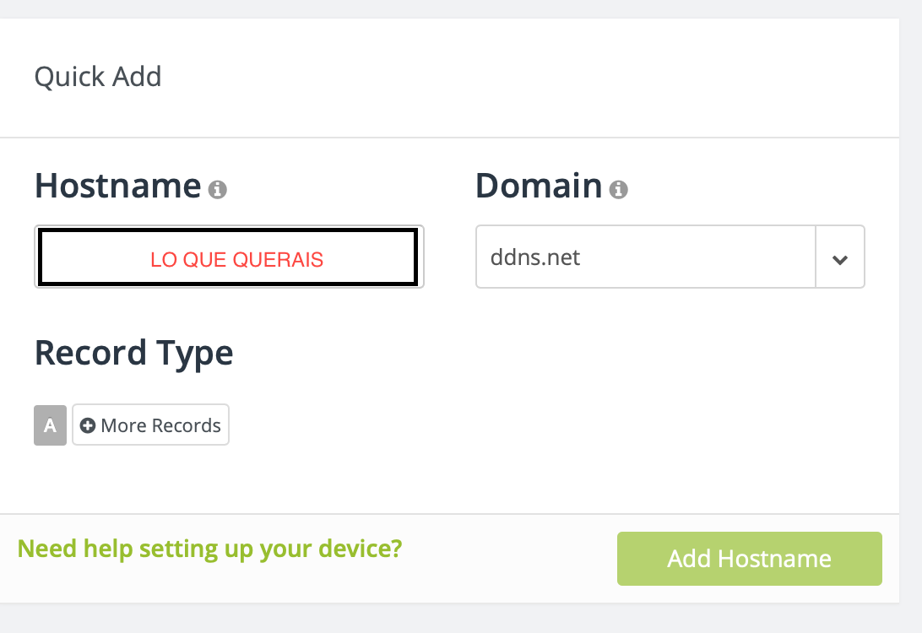Open the ddns.net domain combo box
Image resolution: width=922 pixels, height=633 pixels.
tap(670, 257)
